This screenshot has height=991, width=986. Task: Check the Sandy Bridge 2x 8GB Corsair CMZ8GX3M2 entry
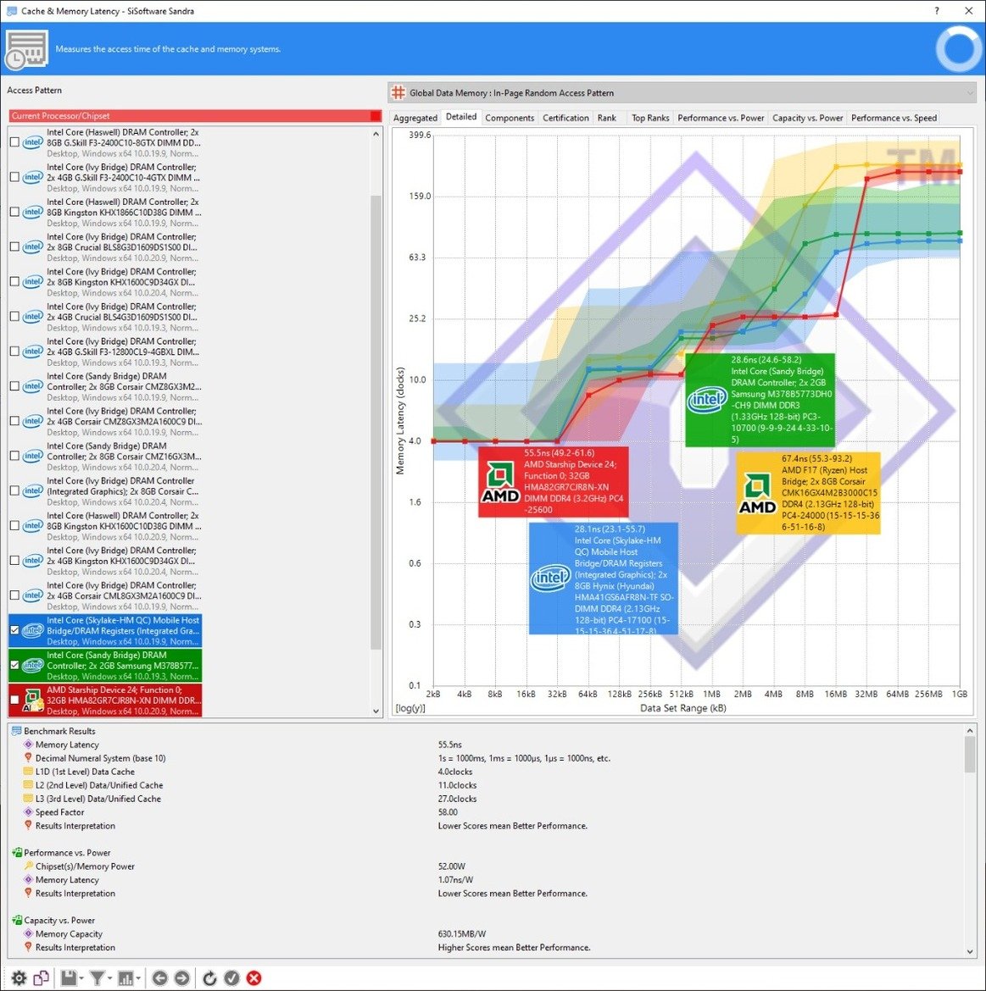(x=14, y=386)
